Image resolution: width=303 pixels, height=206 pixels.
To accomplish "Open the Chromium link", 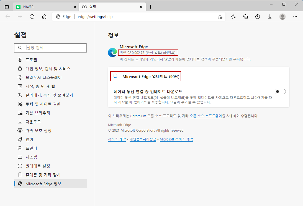I will pyautogui.click(x=138, y=116).
